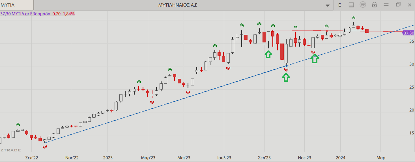
Task: Click the Νοε'23 date axis label
Action: pyautogui.click(x=305, y=157)
